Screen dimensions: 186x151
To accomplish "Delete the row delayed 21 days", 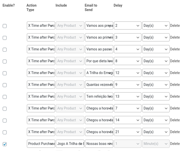I will (175, 132).
